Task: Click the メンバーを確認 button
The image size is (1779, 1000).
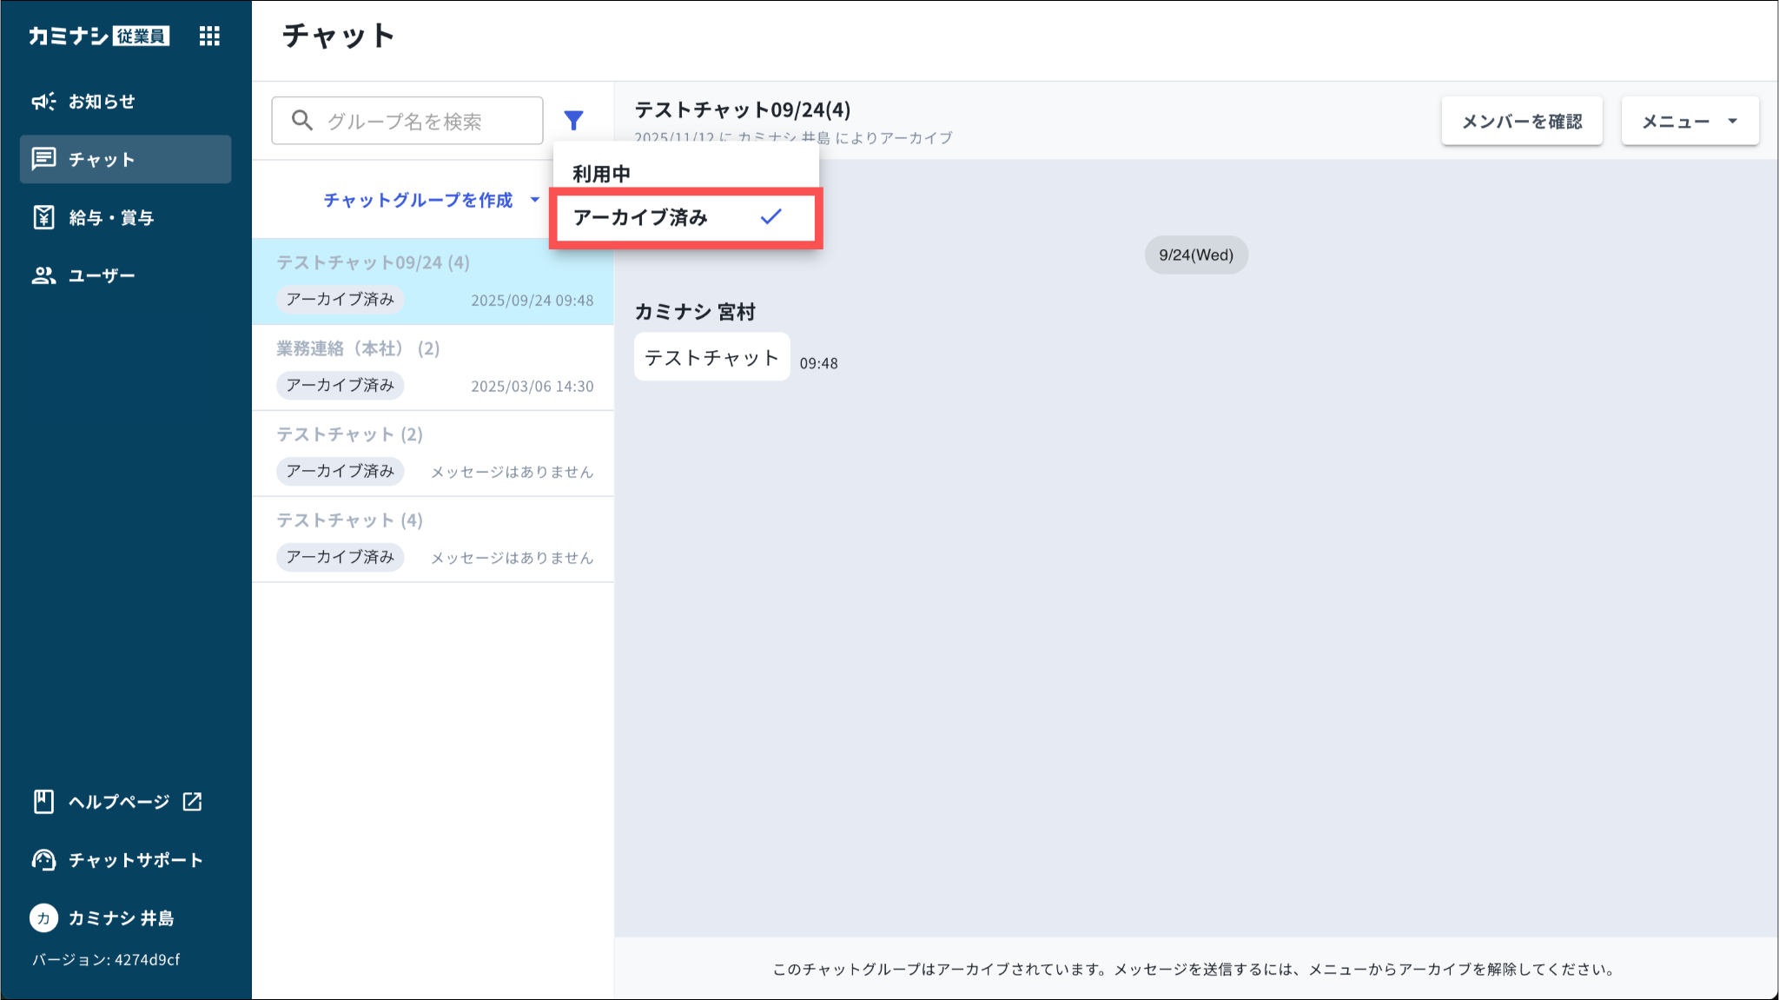Action: tap(1521, 122)
